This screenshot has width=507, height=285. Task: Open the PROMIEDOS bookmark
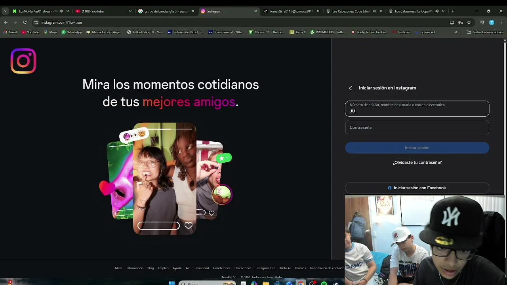[328, 32]
